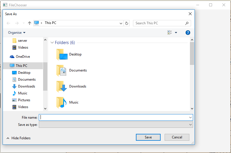Open help with the question mark icon
231x153 pixels.
(x=188, y=33)
